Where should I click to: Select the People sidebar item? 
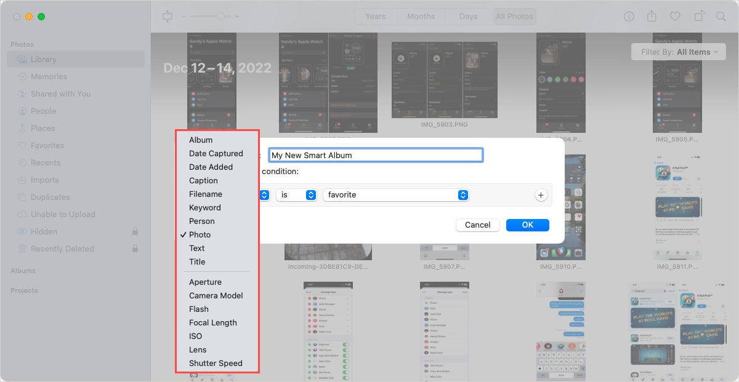[43, 111]
